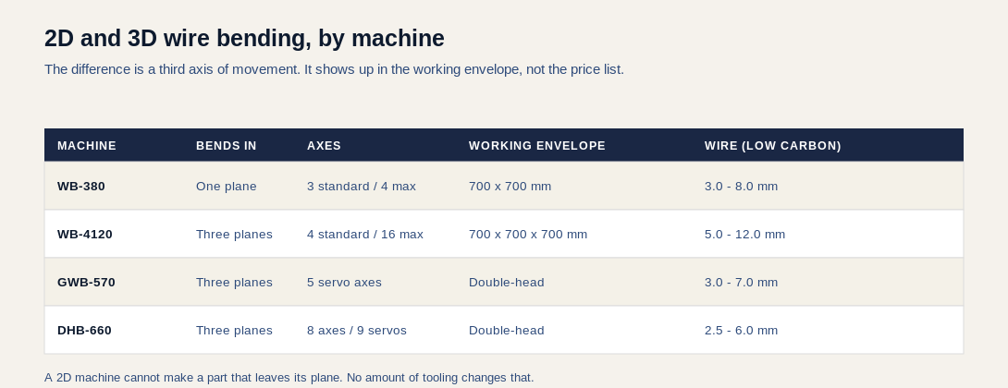
Task: Click the WIRE (LOW CARBON) column header
Action: [x=773, y=146]
